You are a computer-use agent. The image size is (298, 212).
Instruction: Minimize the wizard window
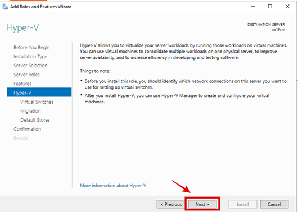[253, 7]
